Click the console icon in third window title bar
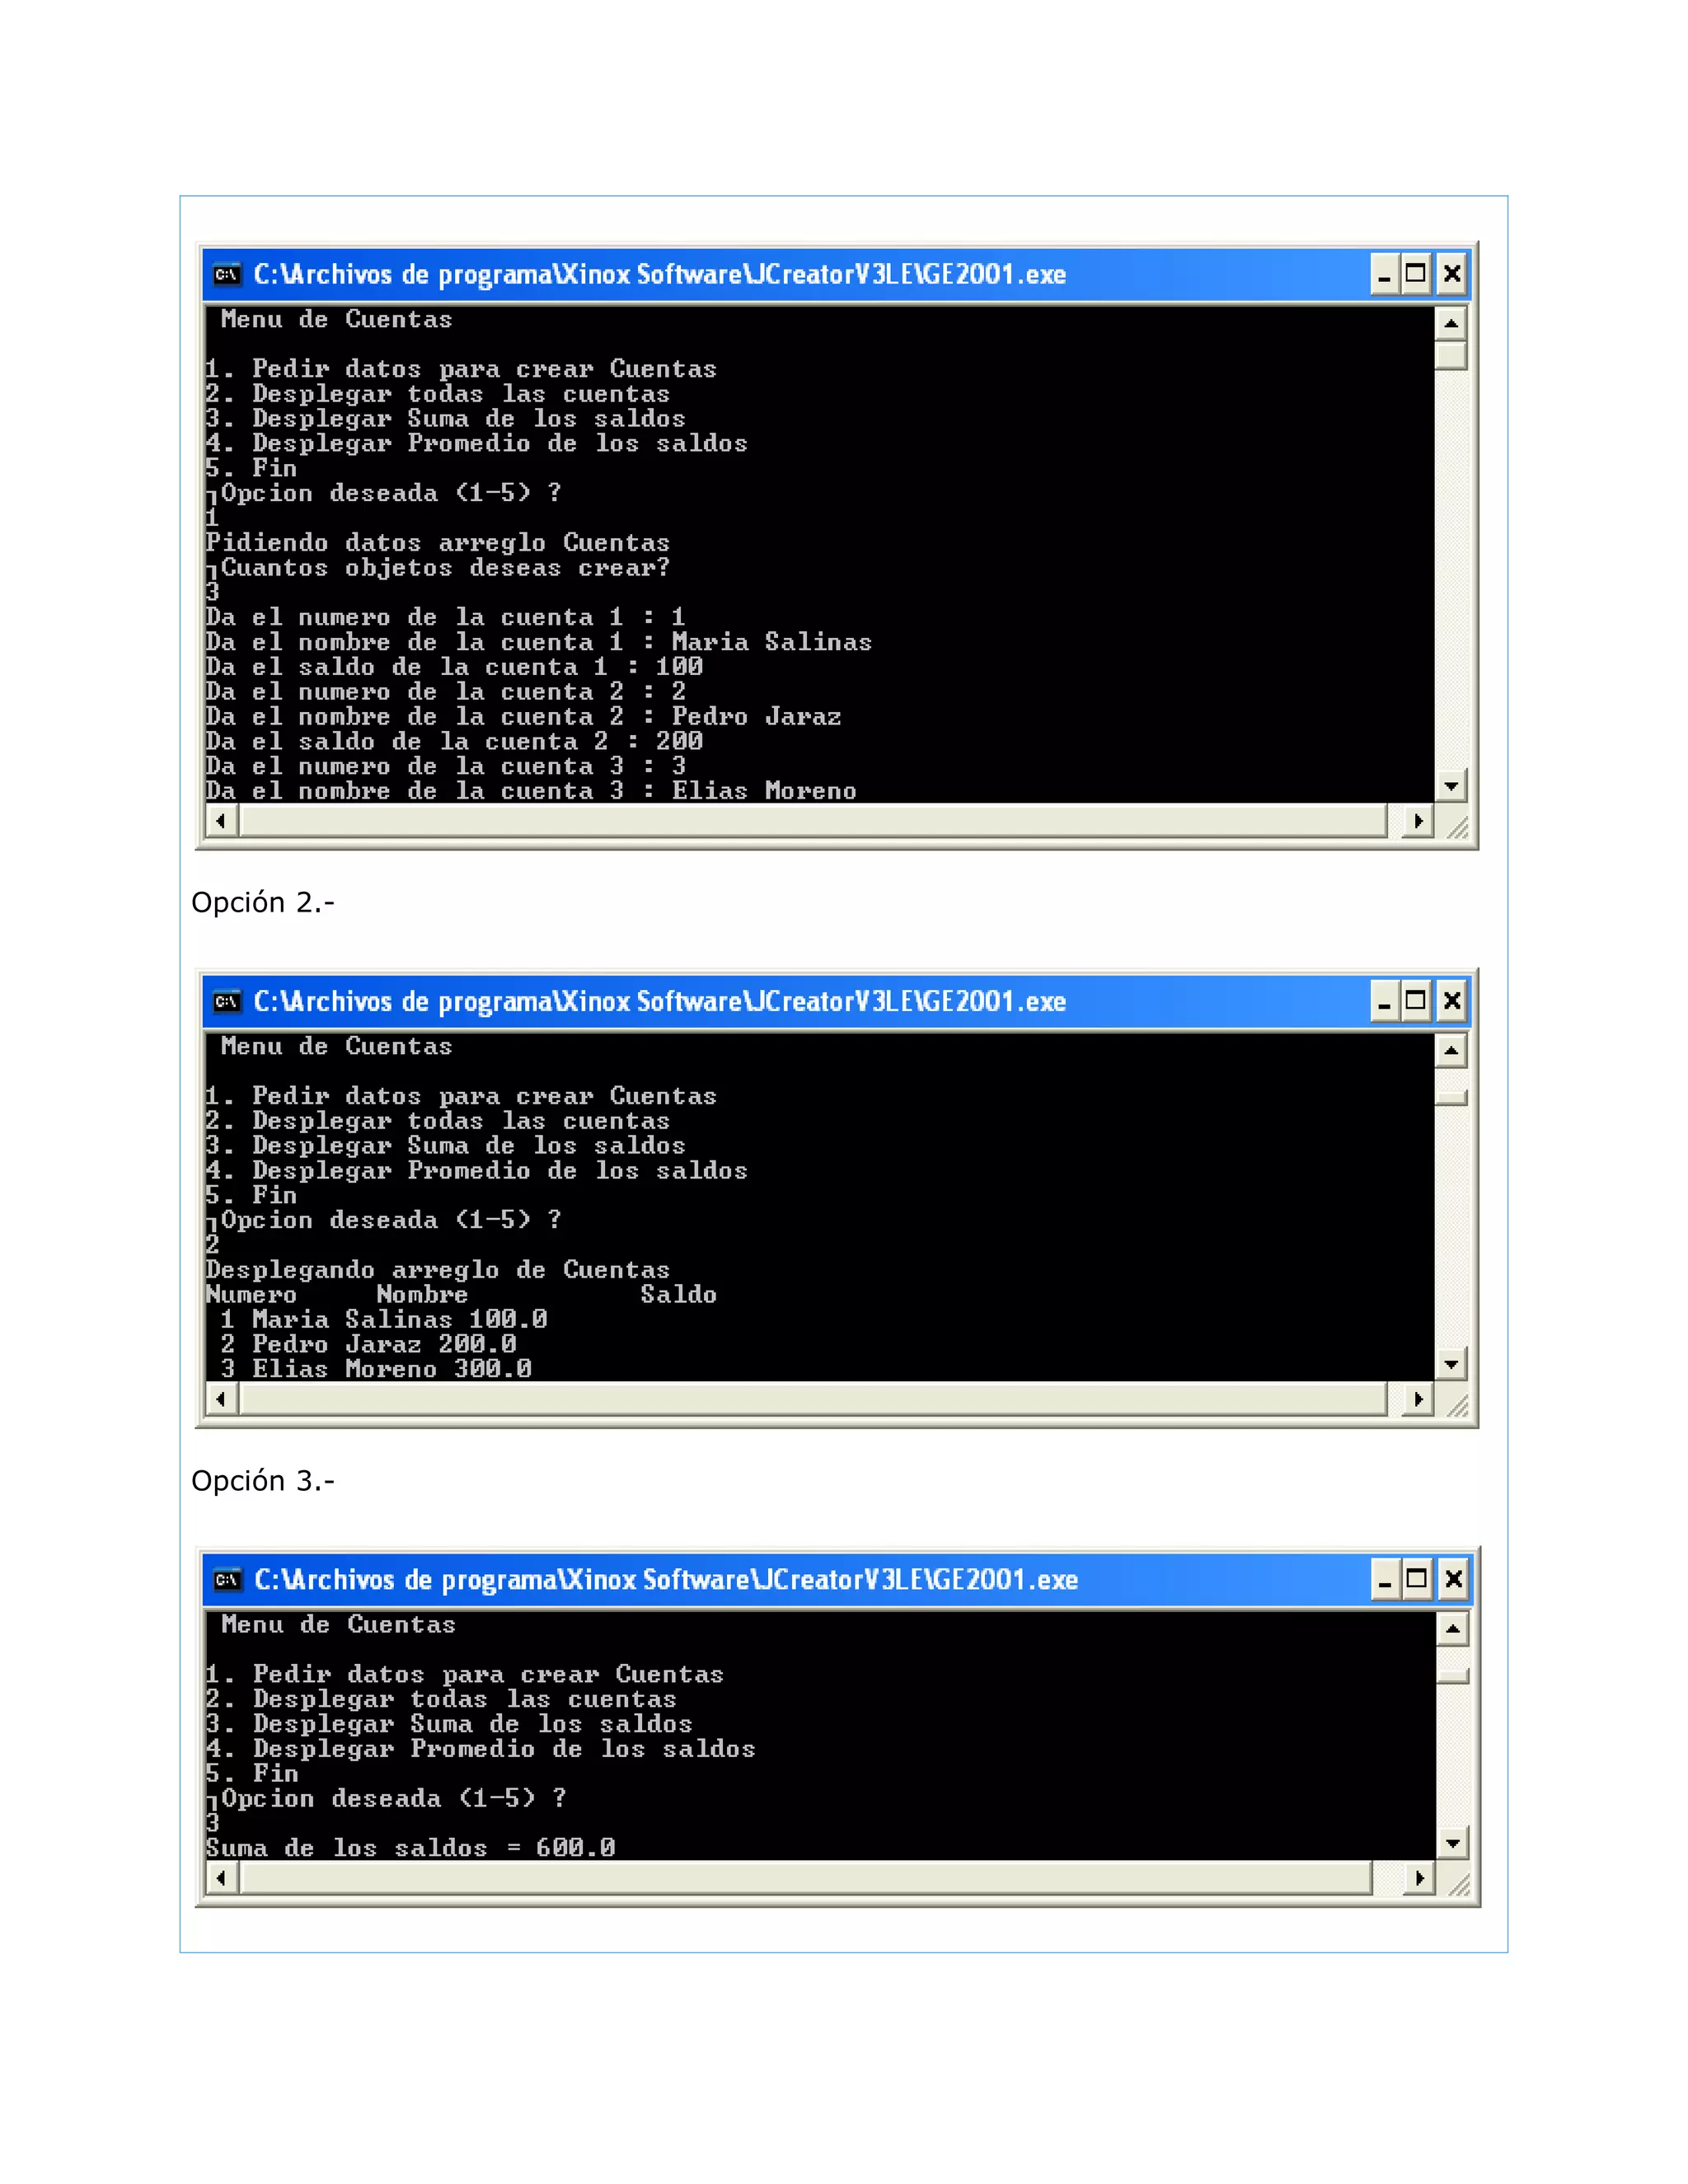1688x2184 pixels. tap(227, 1580)
